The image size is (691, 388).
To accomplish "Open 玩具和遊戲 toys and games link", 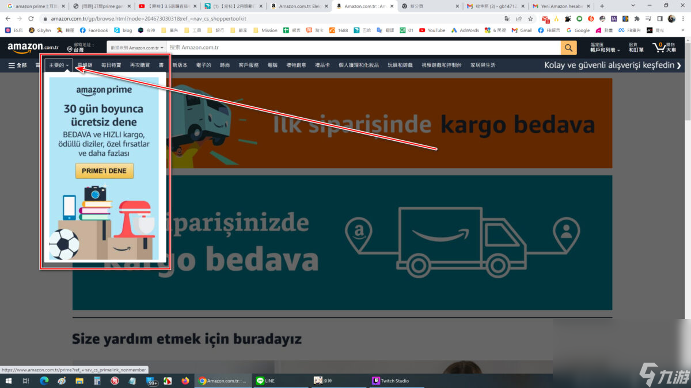I will pos(400,65).
